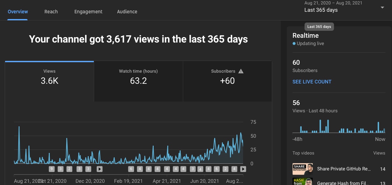Click SEE LIVE COUNT link

[312, 82]
